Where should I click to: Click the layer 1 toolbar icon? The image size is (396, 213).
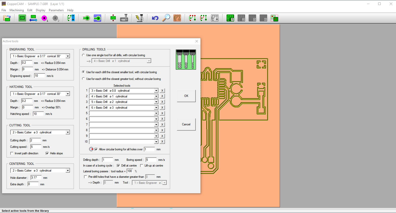coord(230,18)
